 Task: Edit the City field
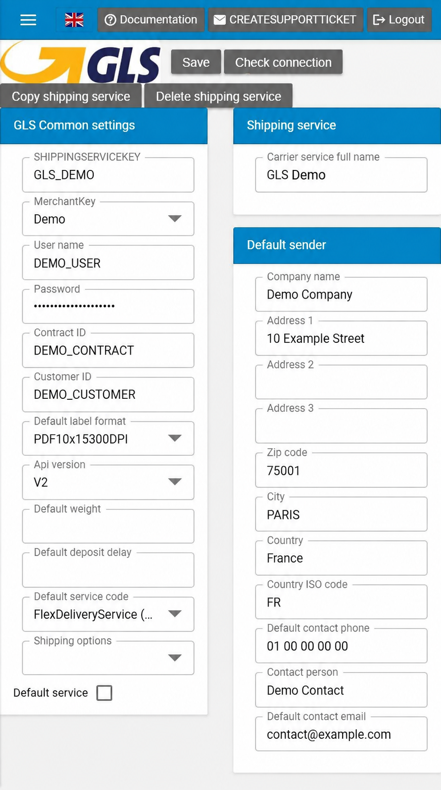[x=341, y=514]
